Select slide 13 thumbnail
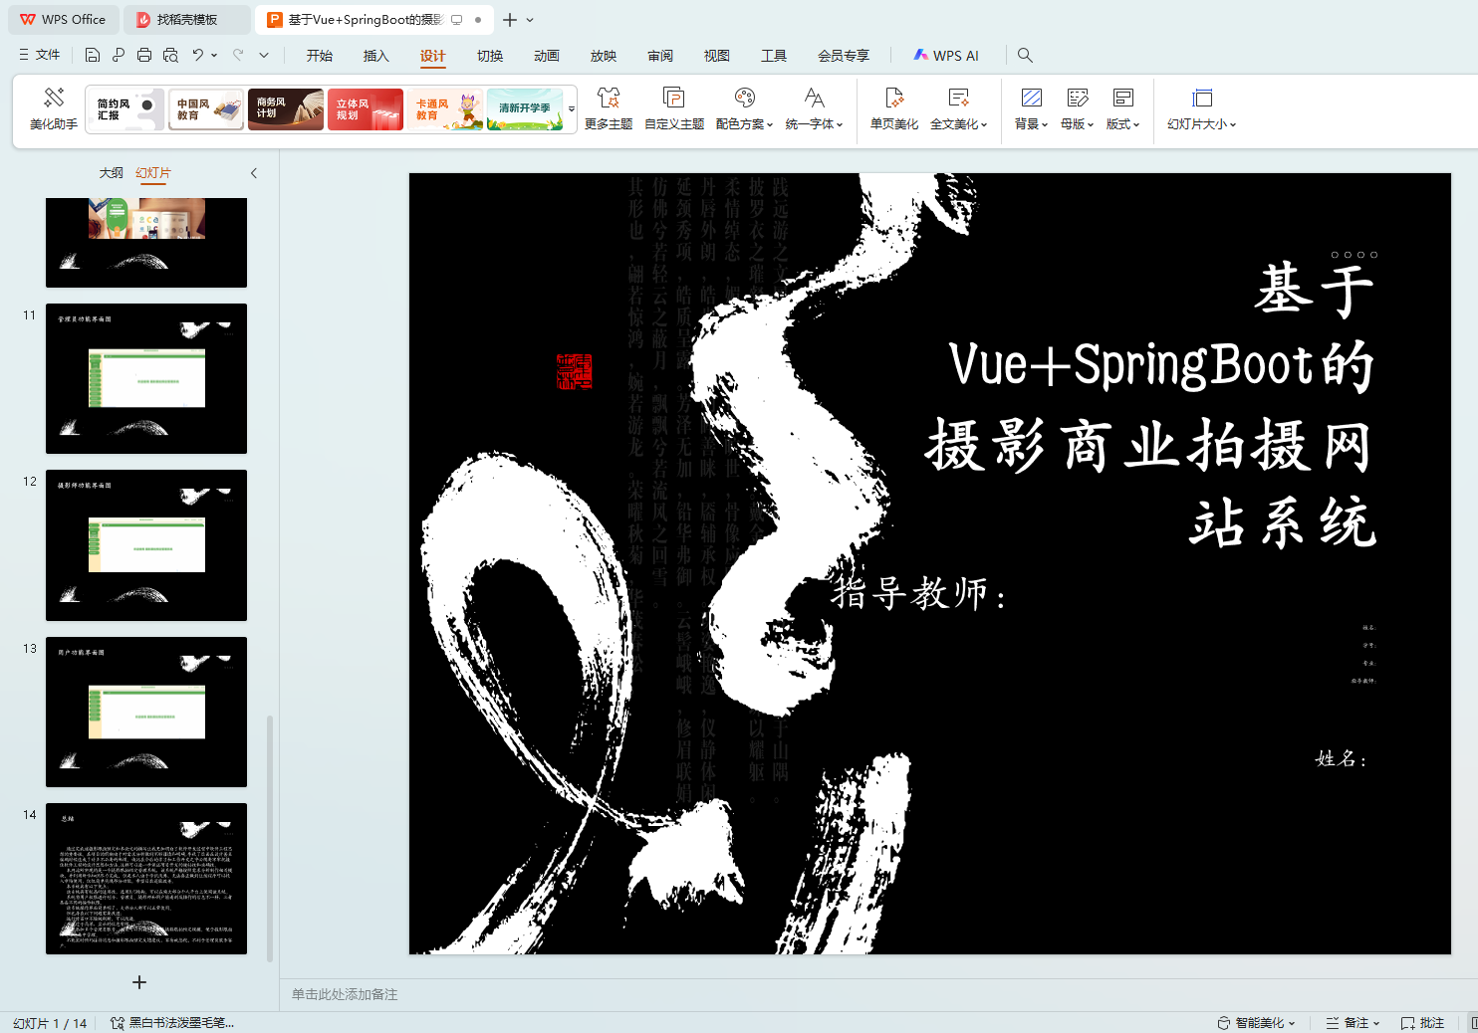 pyautogui.click(x=146, y=713)
